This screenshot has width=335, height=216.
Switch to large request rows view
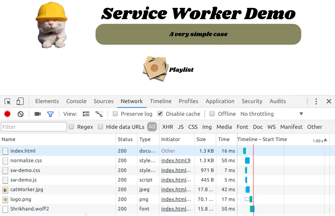(86, 114)
